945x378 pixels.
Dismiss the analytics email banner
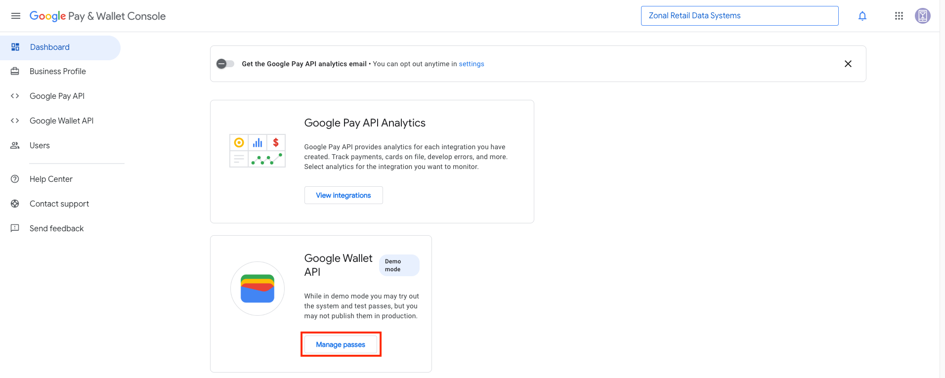(x=848, y=64)
